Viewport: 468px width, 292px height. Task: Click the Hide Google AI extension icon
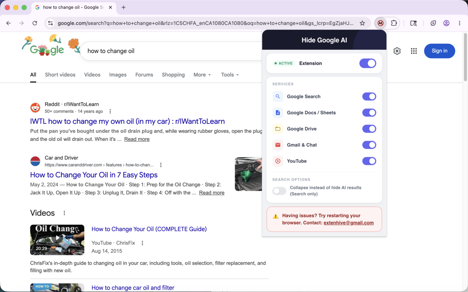(381, 23)
